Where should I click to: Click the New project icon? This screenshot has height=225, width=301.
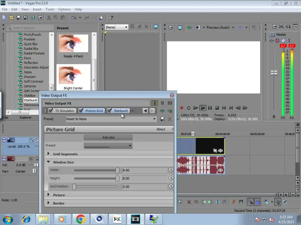click(x=4, y=18)
